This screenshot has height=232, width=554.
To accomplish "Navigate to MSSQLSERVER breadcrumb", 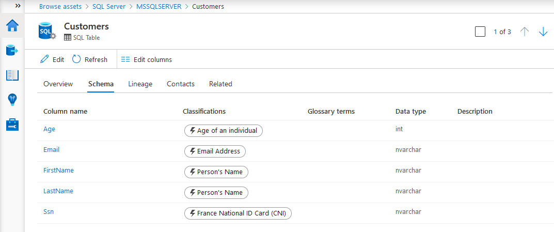I will [x=159, y=7].
